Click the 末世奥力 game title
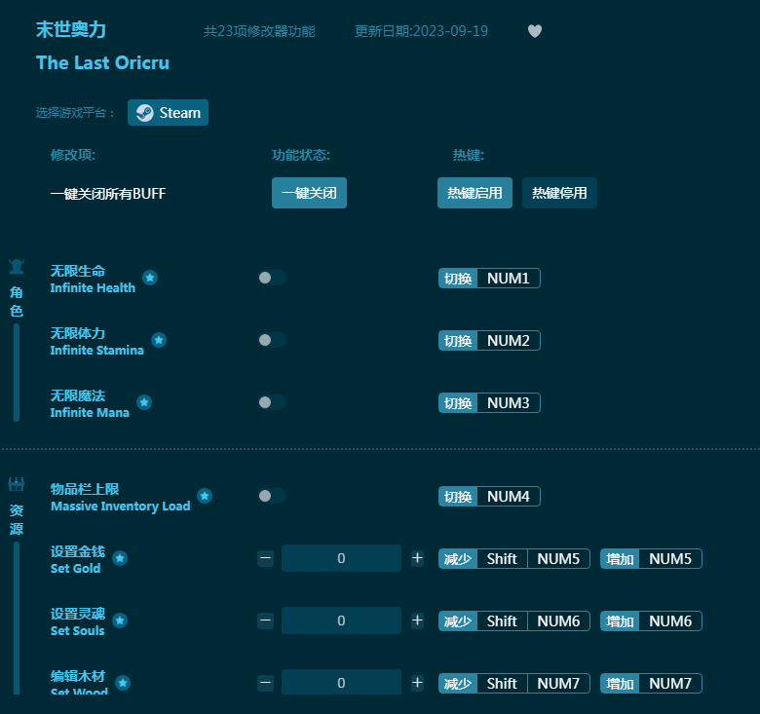 [x=71, y=29]
